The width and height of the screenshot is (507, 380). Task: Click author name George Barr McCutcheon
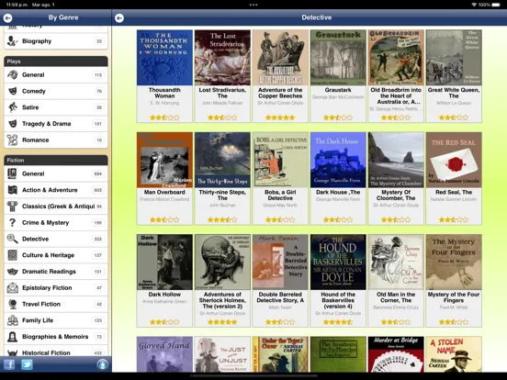(x=338, y=97)
